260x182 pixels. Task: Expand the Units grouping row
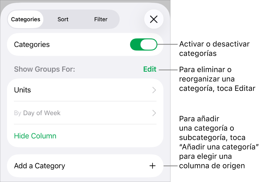click(x=81, y=90)
